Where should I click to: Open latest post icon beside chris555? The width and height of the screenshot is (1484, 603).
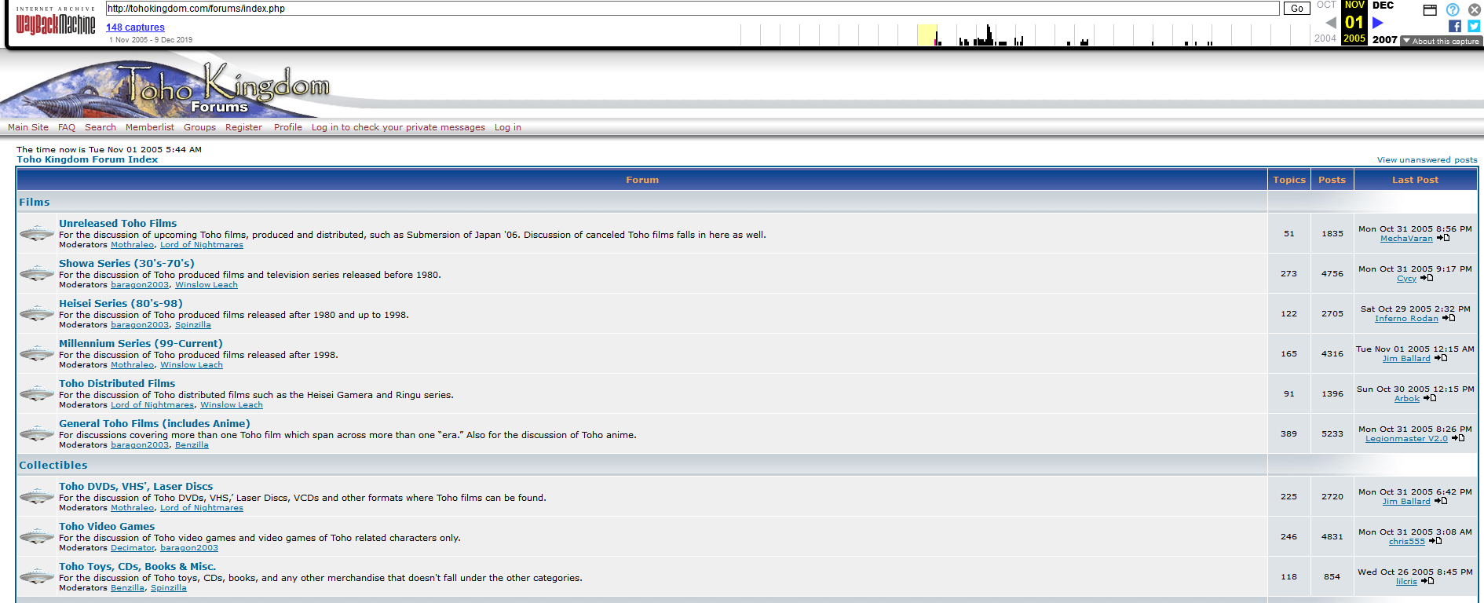click(x=1435, y=541)
